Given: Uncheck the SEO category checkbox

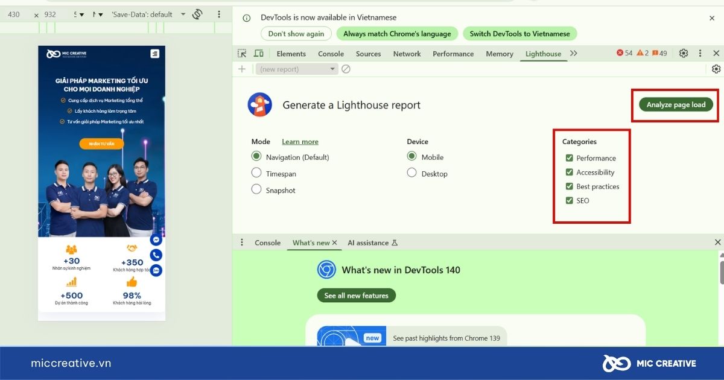Looking at the screenshot, I should (x=569, y=200).
